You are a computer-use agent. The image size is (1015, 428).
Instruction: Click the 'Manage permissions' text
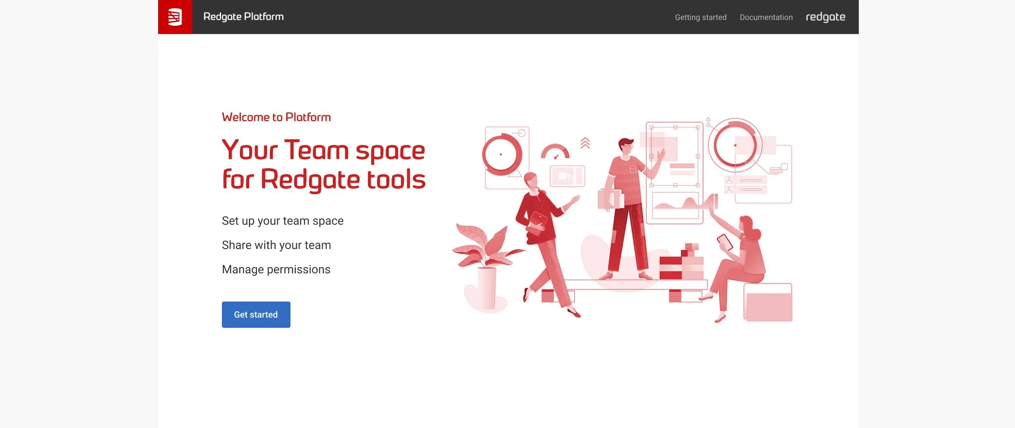point(276,269)
